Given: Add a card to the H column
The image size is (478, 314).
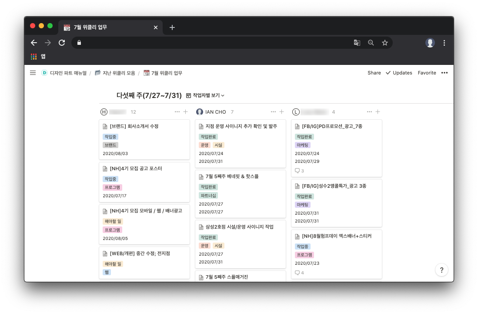Looking at the screenshot, I should point(185,112).
